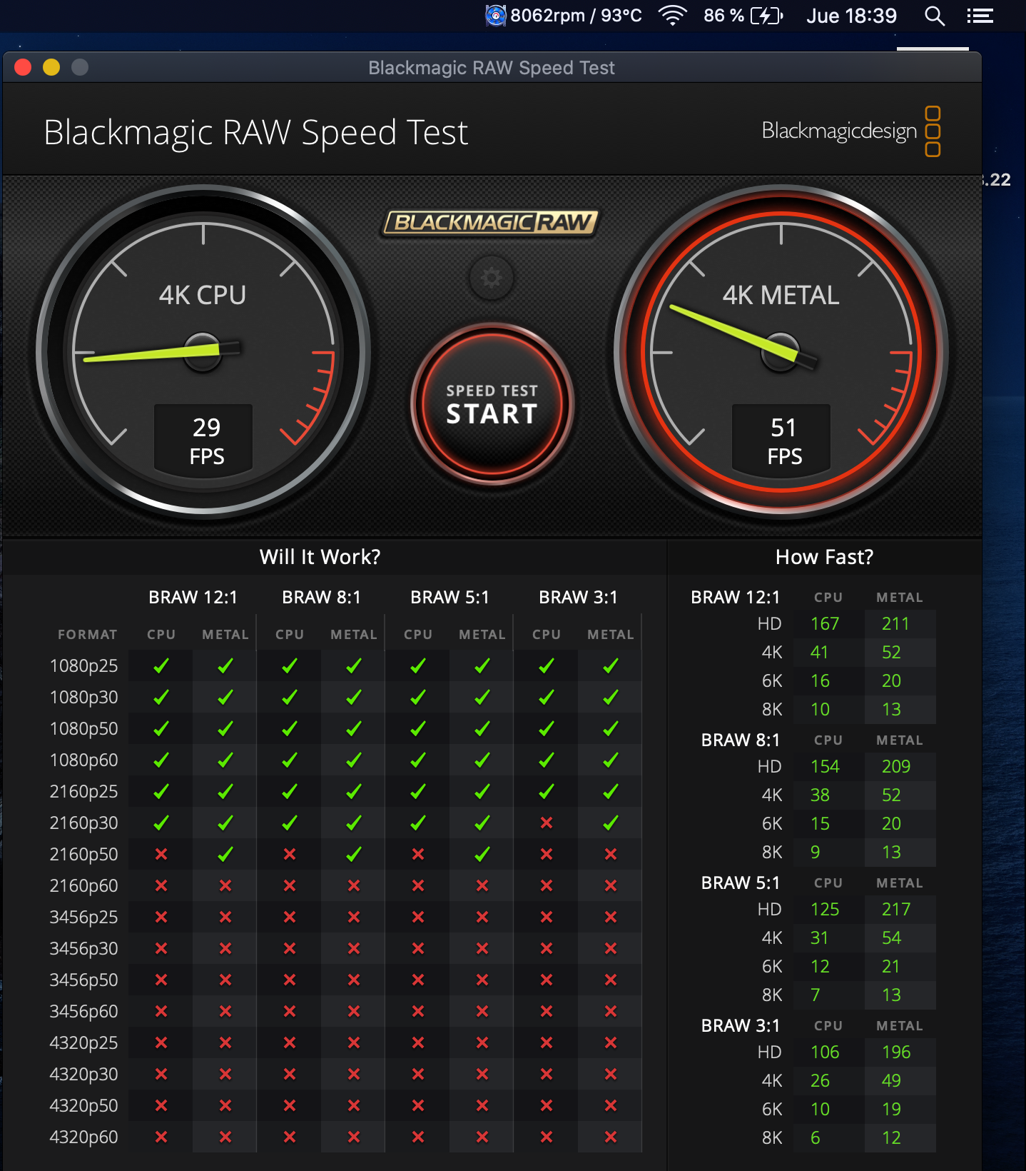Click BRAW 12:1 HD METAL value 211
This screenshot has width=1026, height=1171.
895,623
